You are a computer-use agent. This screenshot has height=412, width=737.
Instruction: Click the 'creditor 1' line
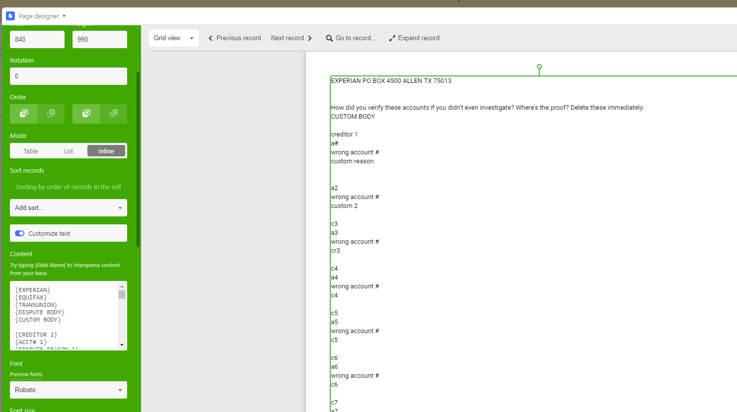tap(344, 135)
